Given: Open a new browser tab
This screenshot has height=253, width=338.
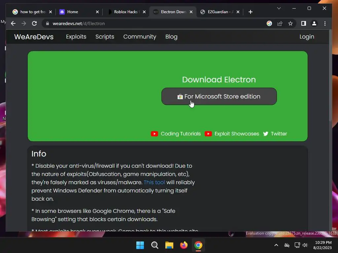Looking at the screenshot, I should point(250,12).
